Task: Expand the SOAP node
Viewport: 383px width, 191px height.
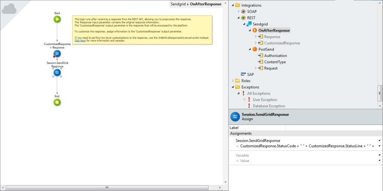Action: (239, 12)
